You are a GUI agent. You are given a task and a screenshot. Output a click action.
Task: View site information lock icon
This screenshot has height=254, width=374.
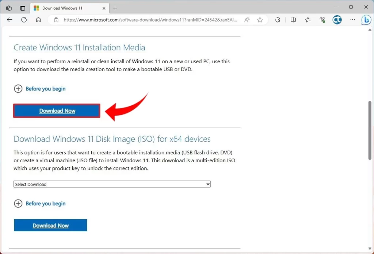(x=56, y=20)
